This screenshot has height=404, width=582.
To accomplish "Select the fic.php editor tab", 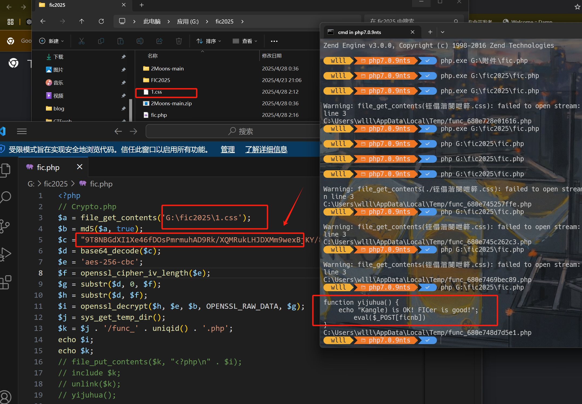I will pos(48,167).
